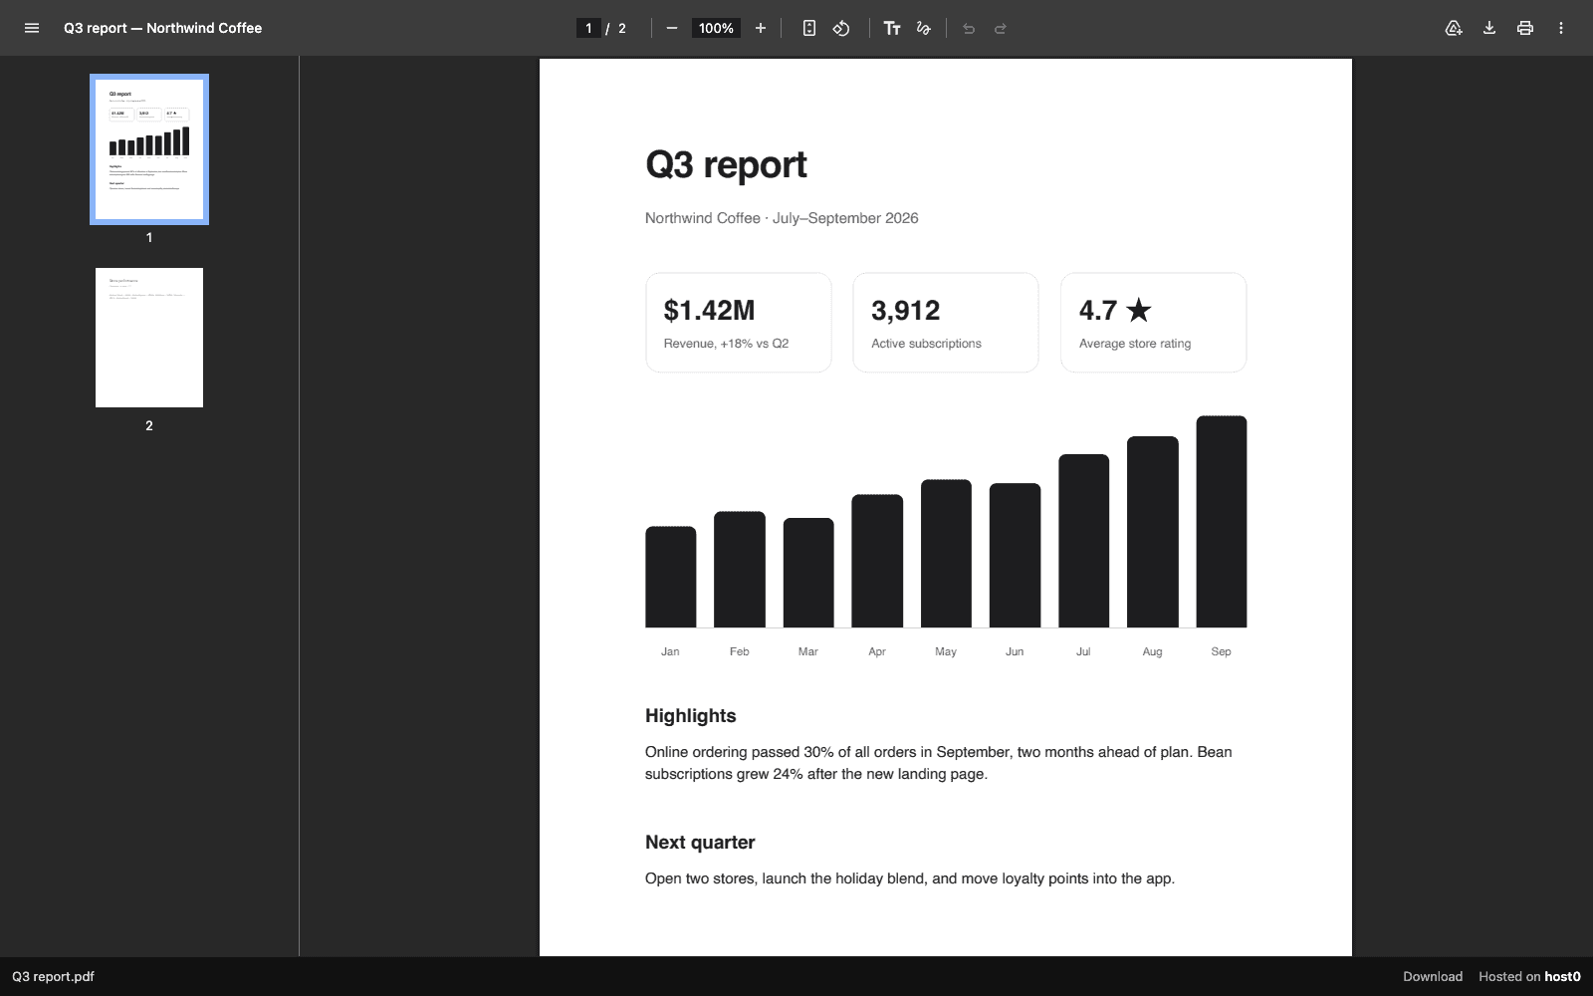Zoom in with the plus icon

point(761,28)
